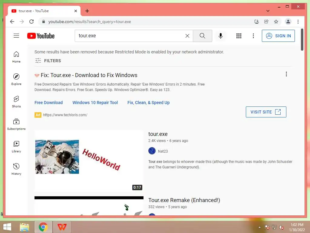Click the Nat23 channel name

click(163, 151)
